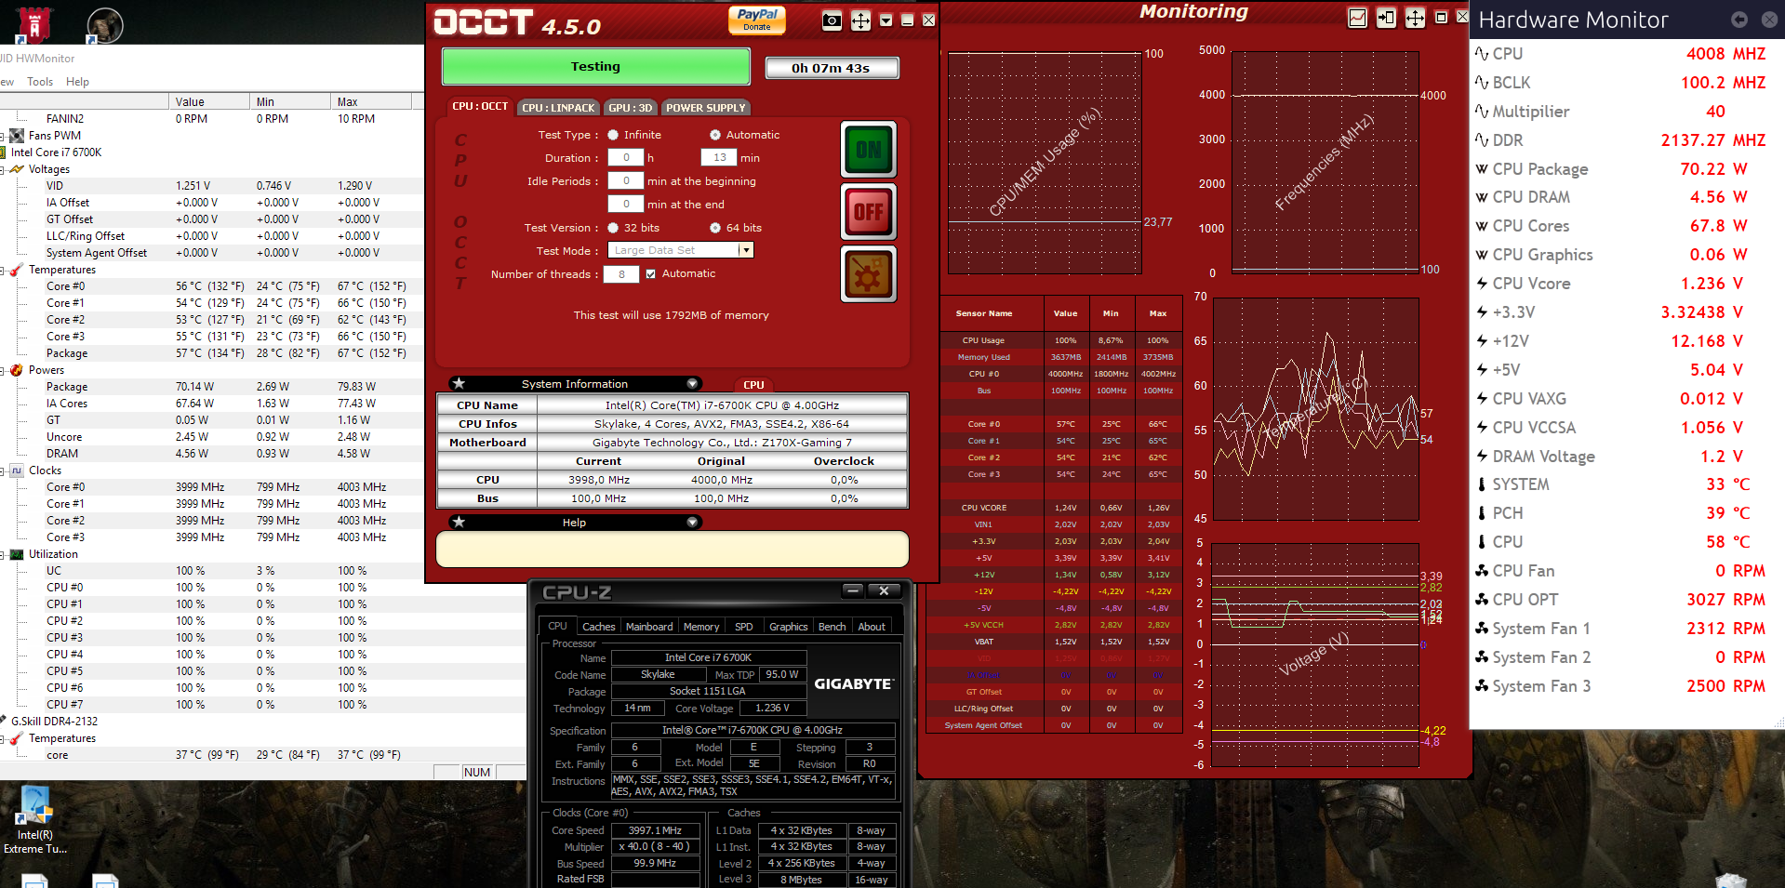Collapse the Help section arrow
1785x888 pixels.
(692, 523)
